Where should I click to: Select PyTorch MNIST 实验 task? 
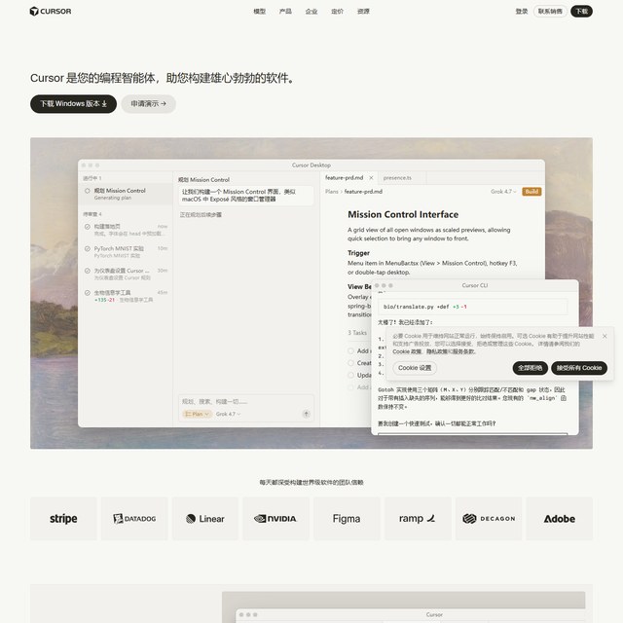(126, 251)
